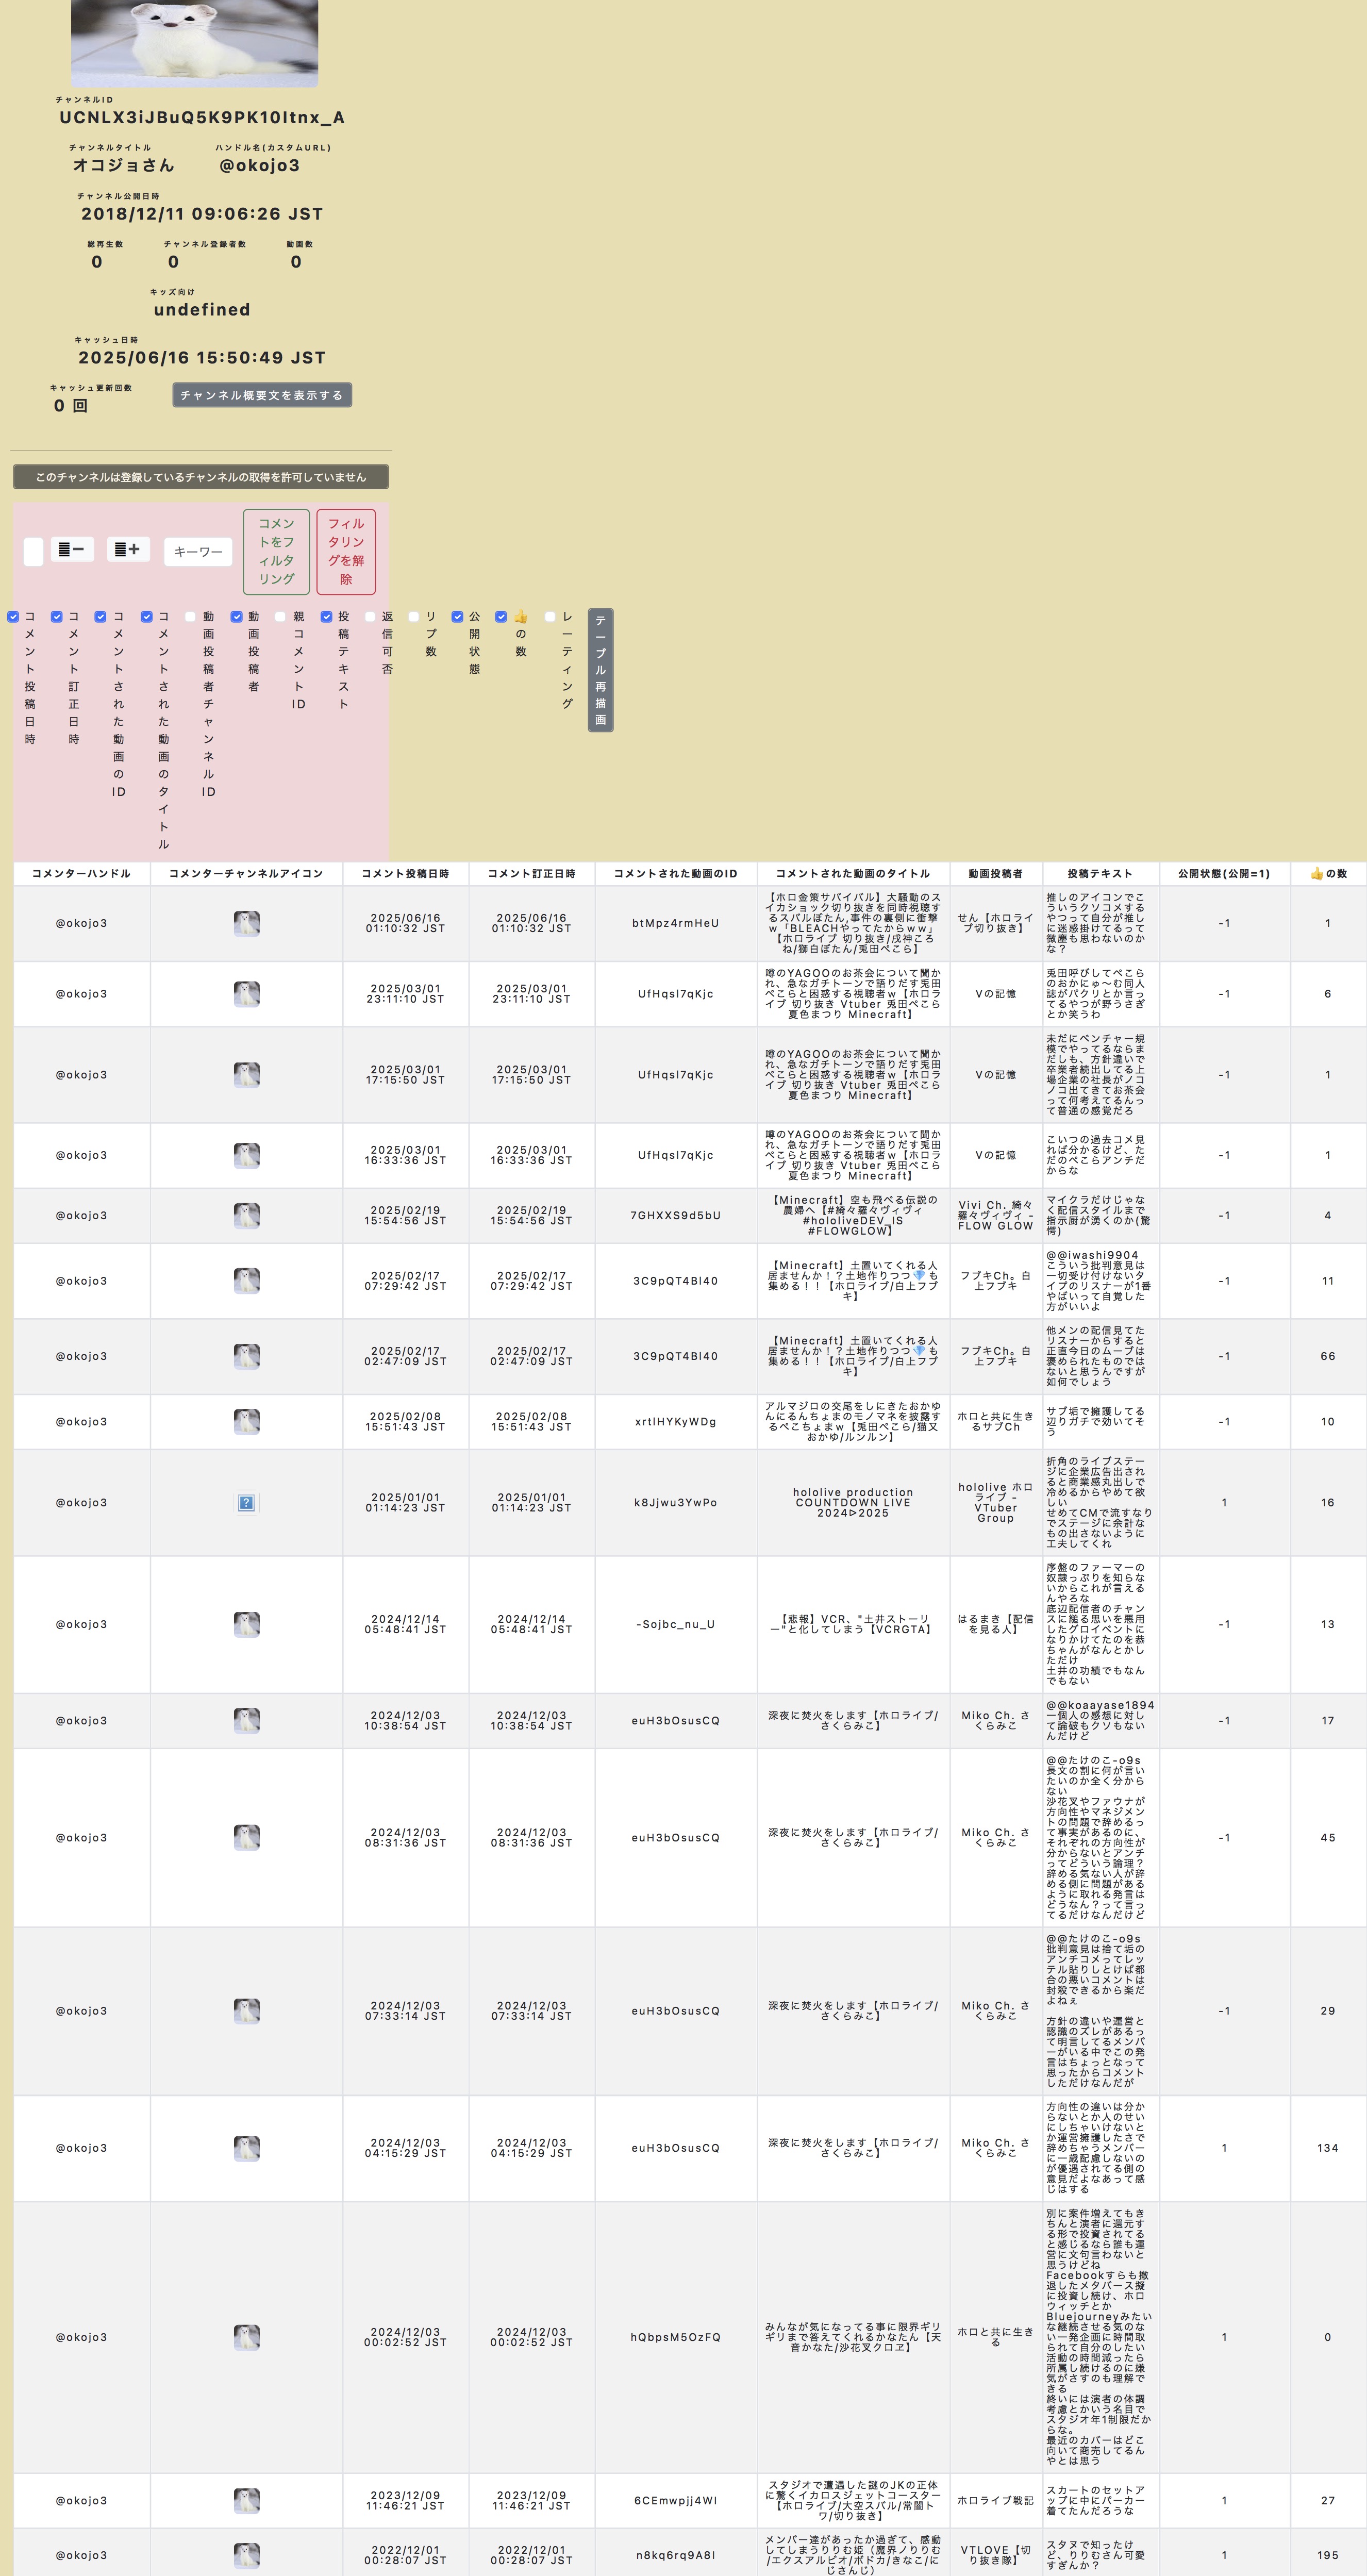Uncheck the コメントされた動画のID checkbox
The width and height of the screenshot is (1367, 2576).
pos(100,617)
